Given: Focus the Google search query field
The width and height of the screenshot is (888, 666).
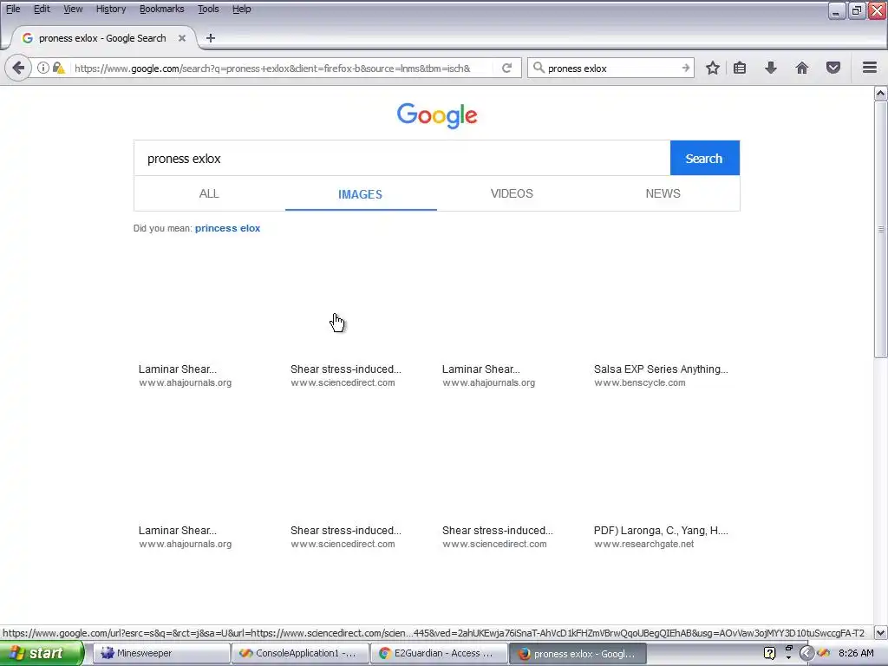Looking at the screenshot, I should (402, 158).
